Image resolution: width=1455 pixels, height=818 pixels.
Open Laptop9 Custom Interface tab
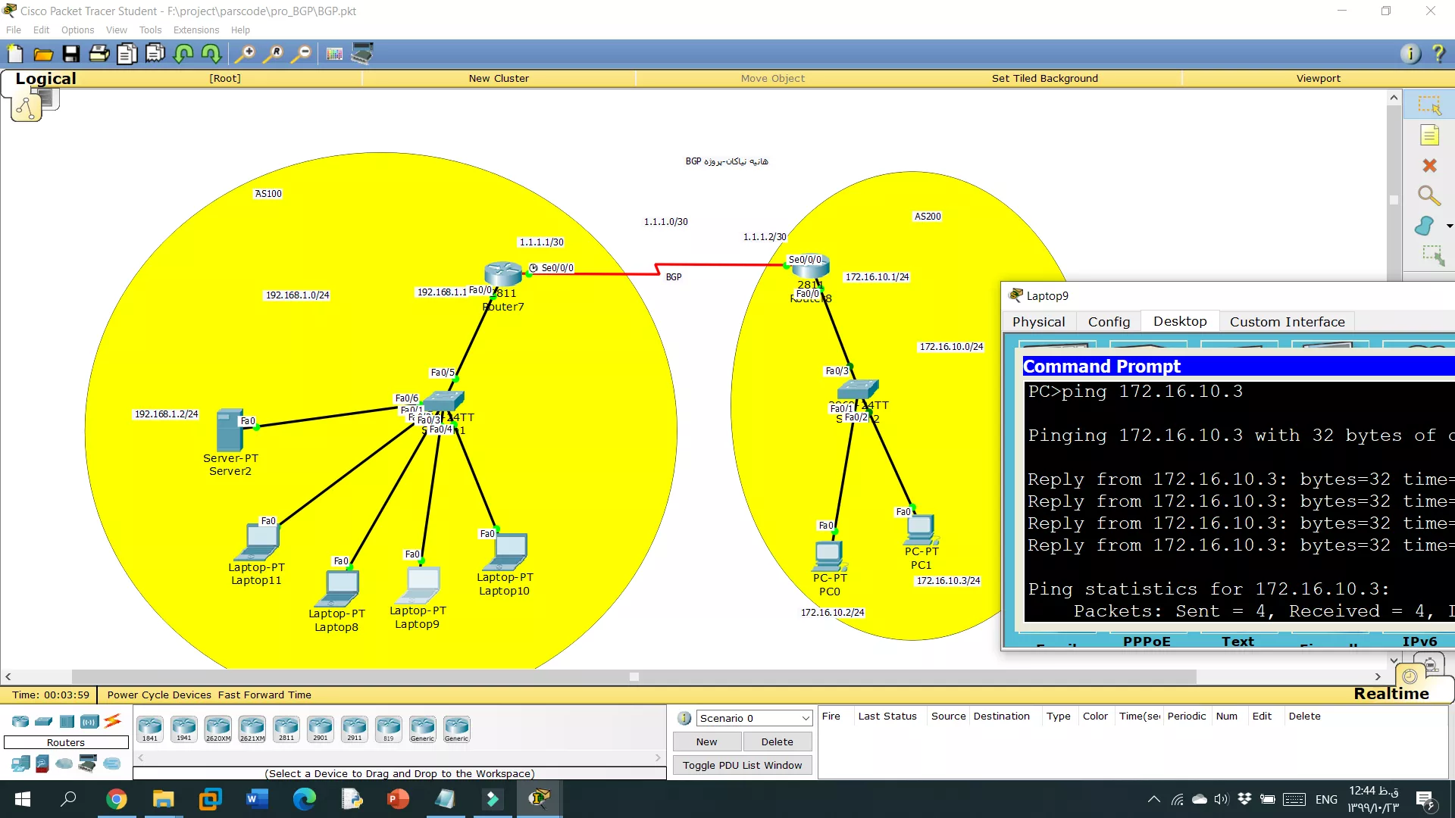click(x=1287, y=322)
